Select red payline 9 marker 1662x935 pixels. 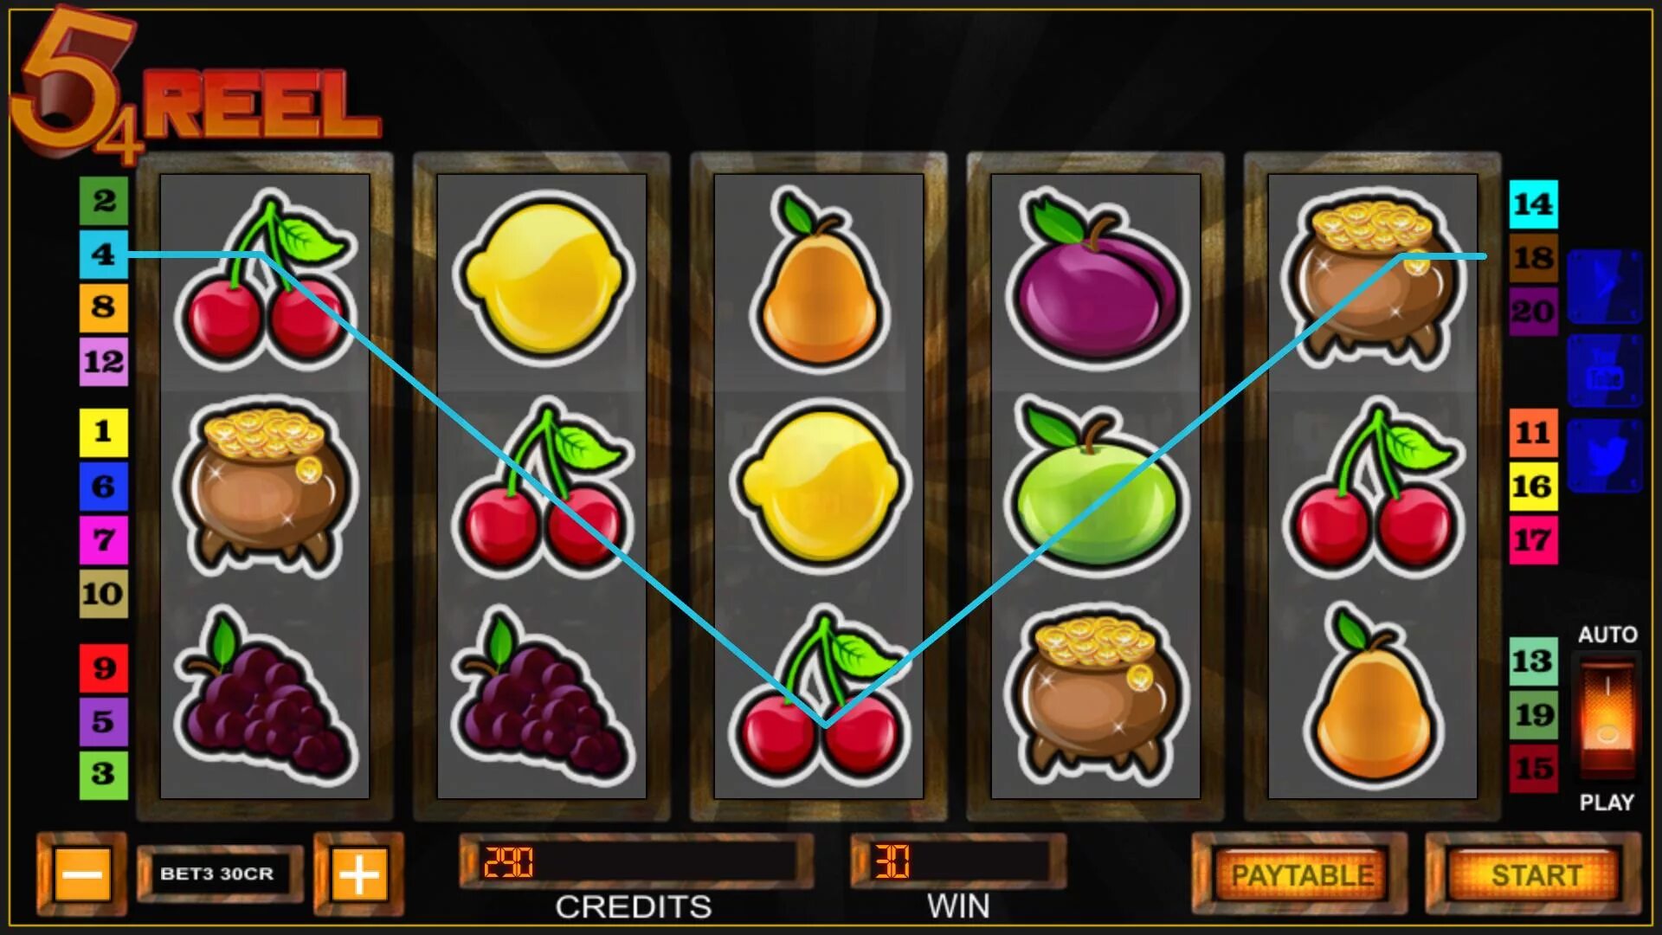pyautogui.click(x=104, y=667)
